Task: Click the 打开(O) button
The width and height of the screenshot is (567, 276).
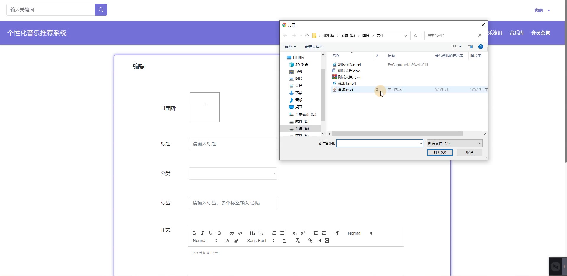Action: [x=440, y=152]
